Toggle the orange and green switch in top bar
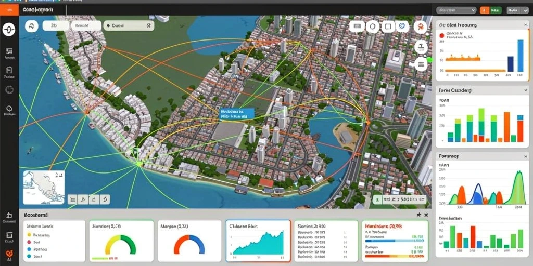The width and height of the screenshot is (533, 266). pos(491,10)
